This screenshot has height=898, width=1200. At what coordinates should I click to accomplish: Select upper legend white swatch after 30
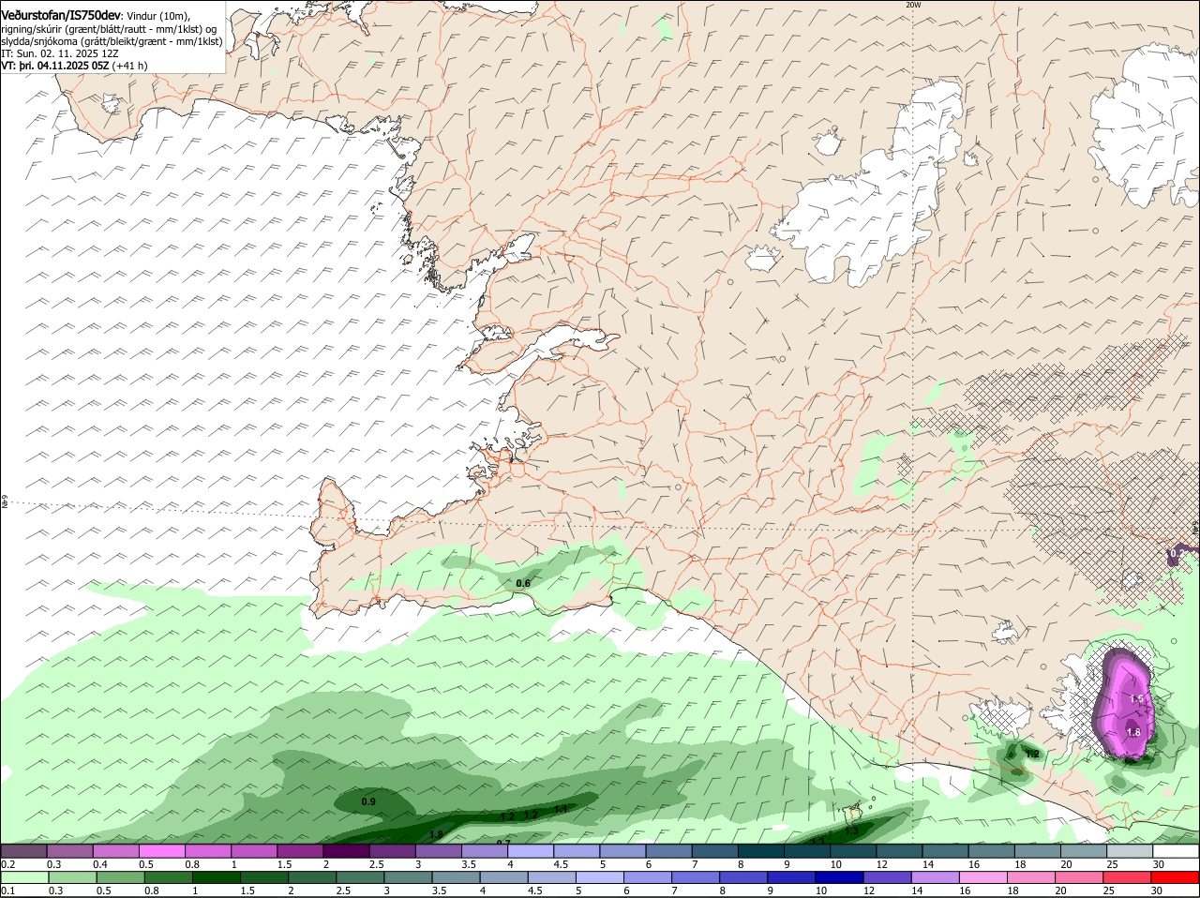[1176, 851]
